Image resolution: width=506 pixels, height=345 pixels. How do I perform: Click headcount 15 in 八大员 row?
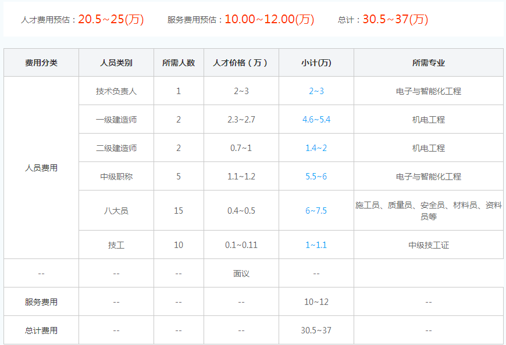click(x=179, y=211)
